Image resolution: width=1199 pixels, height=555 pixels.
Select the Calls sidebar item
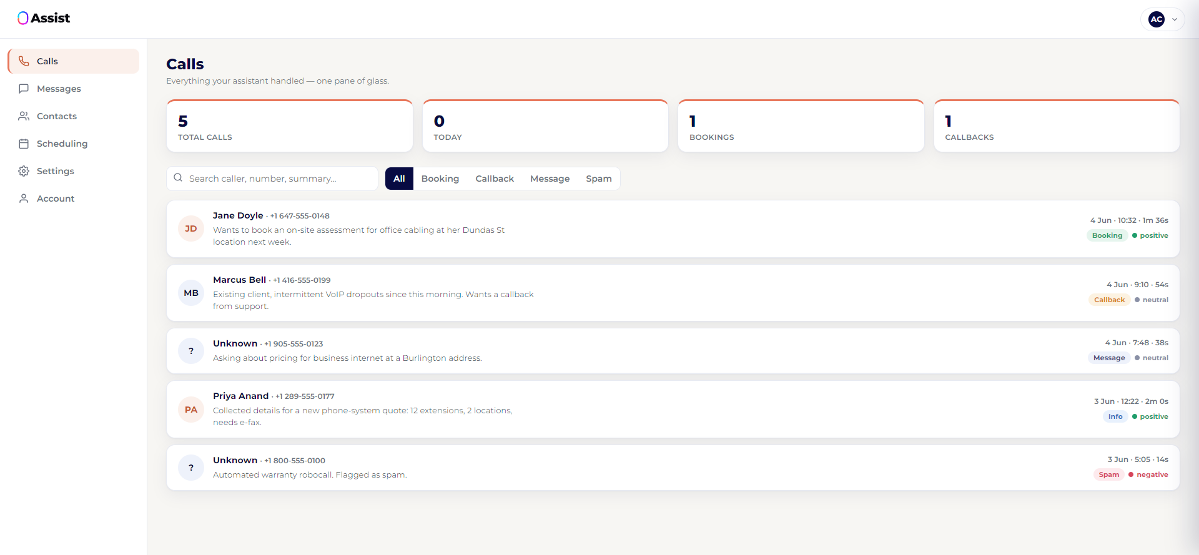click(74, 61)
